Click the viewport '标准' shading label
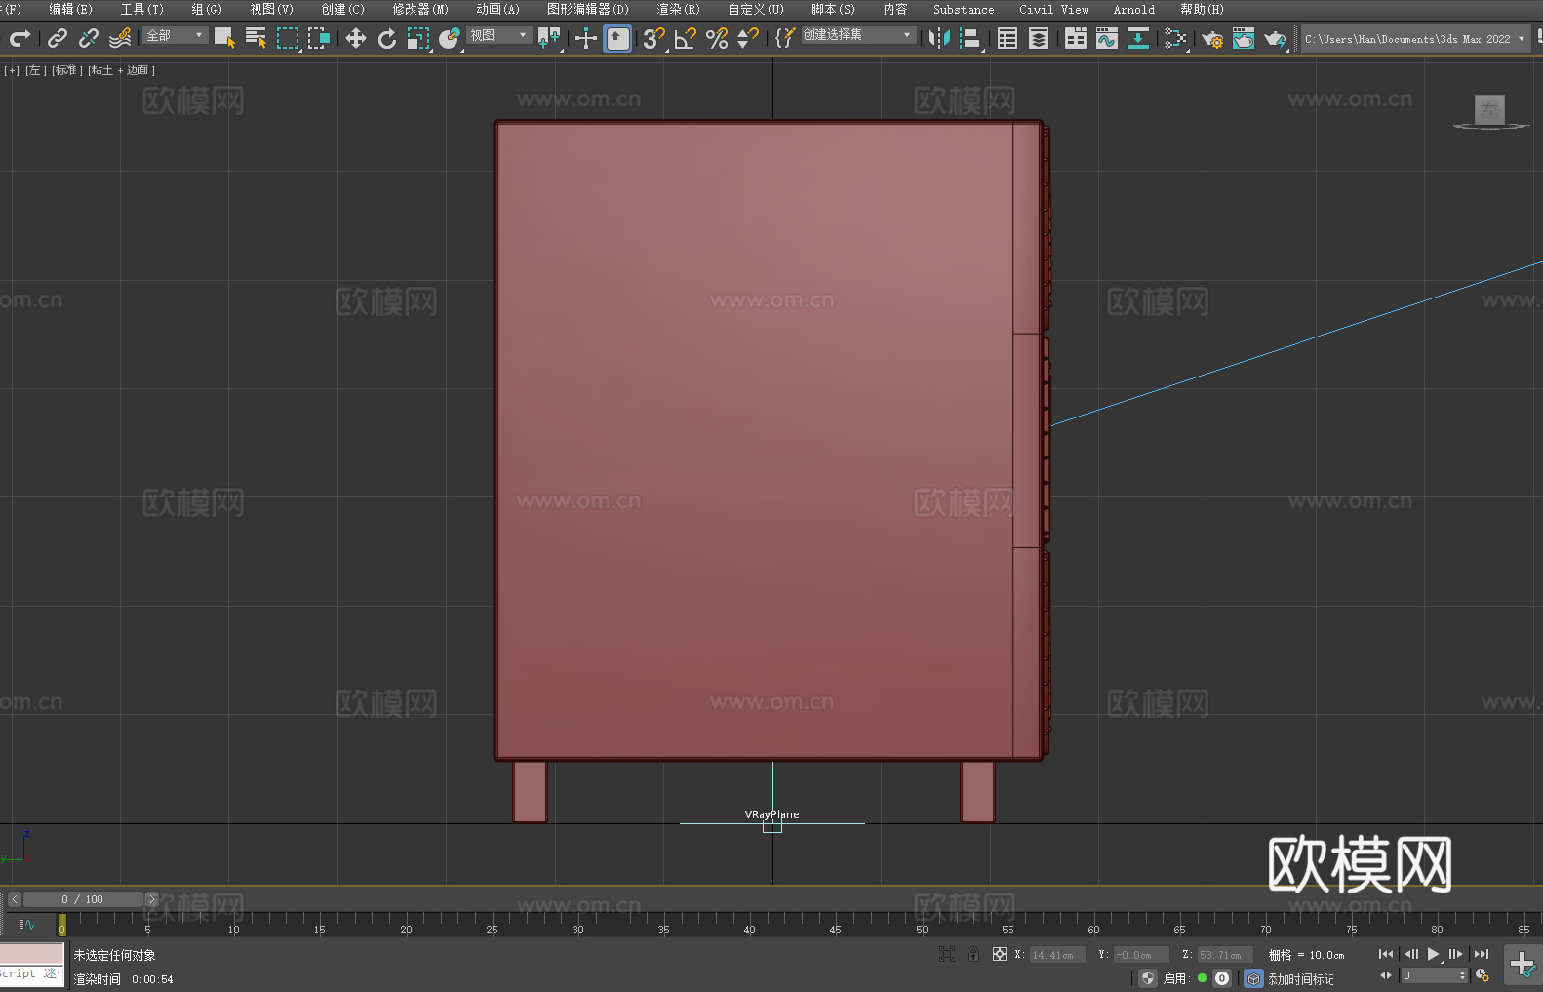 click(67, 70)
